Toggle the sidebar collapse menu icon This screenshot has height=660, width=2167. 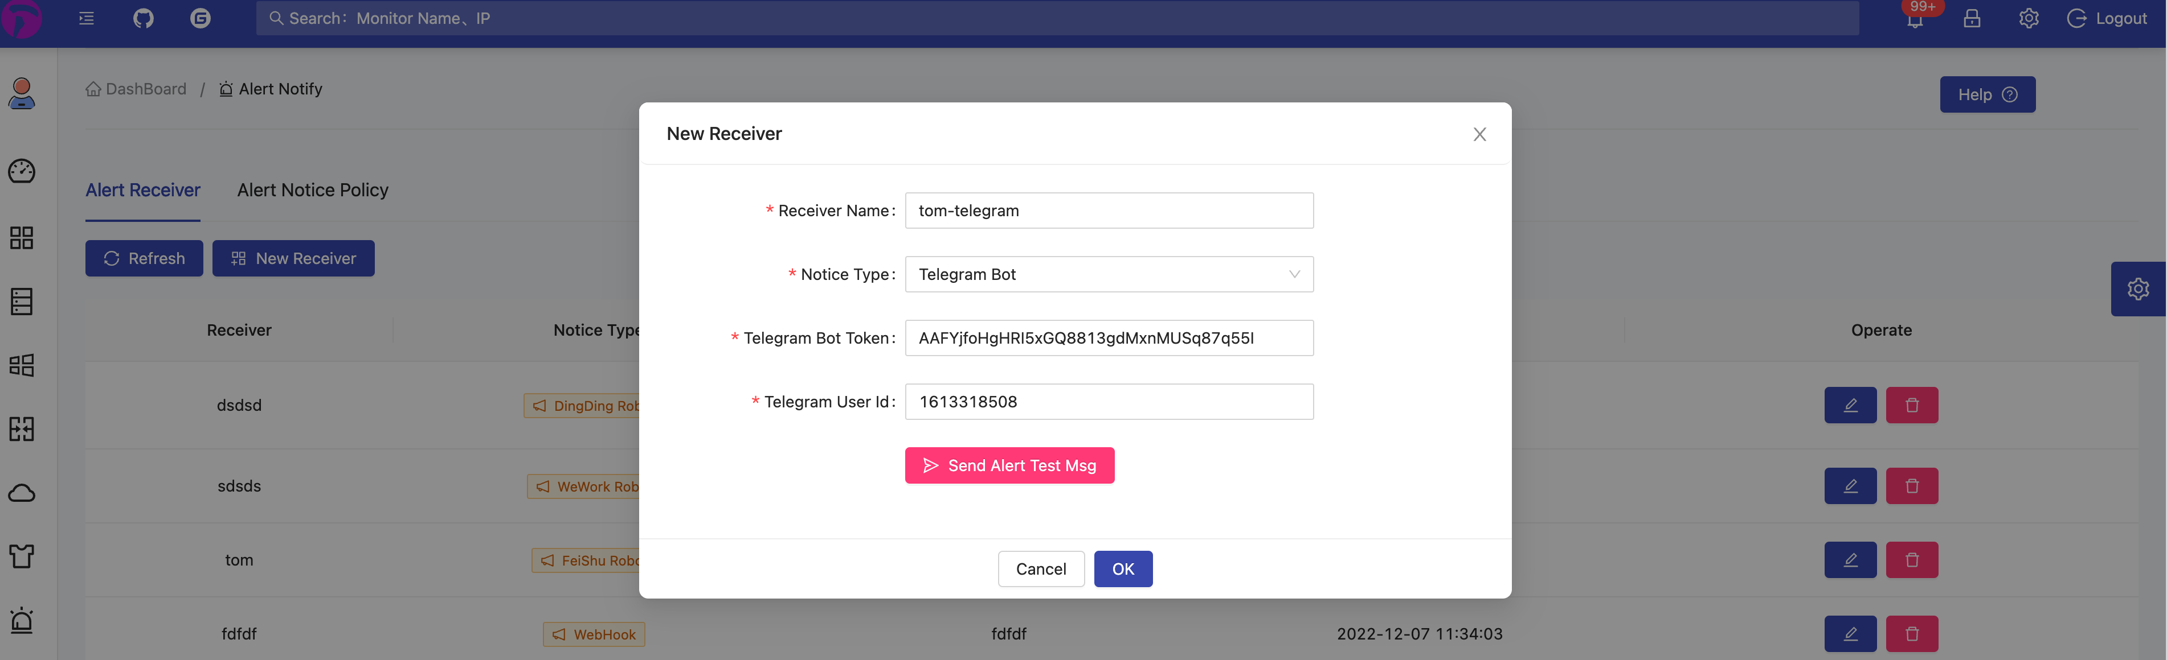pos(87,18)
